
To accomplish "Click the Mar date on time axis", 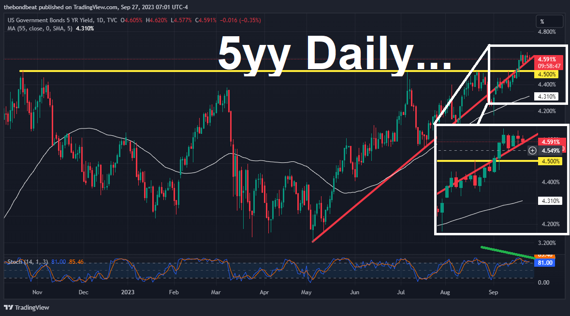I will (216, 292).
